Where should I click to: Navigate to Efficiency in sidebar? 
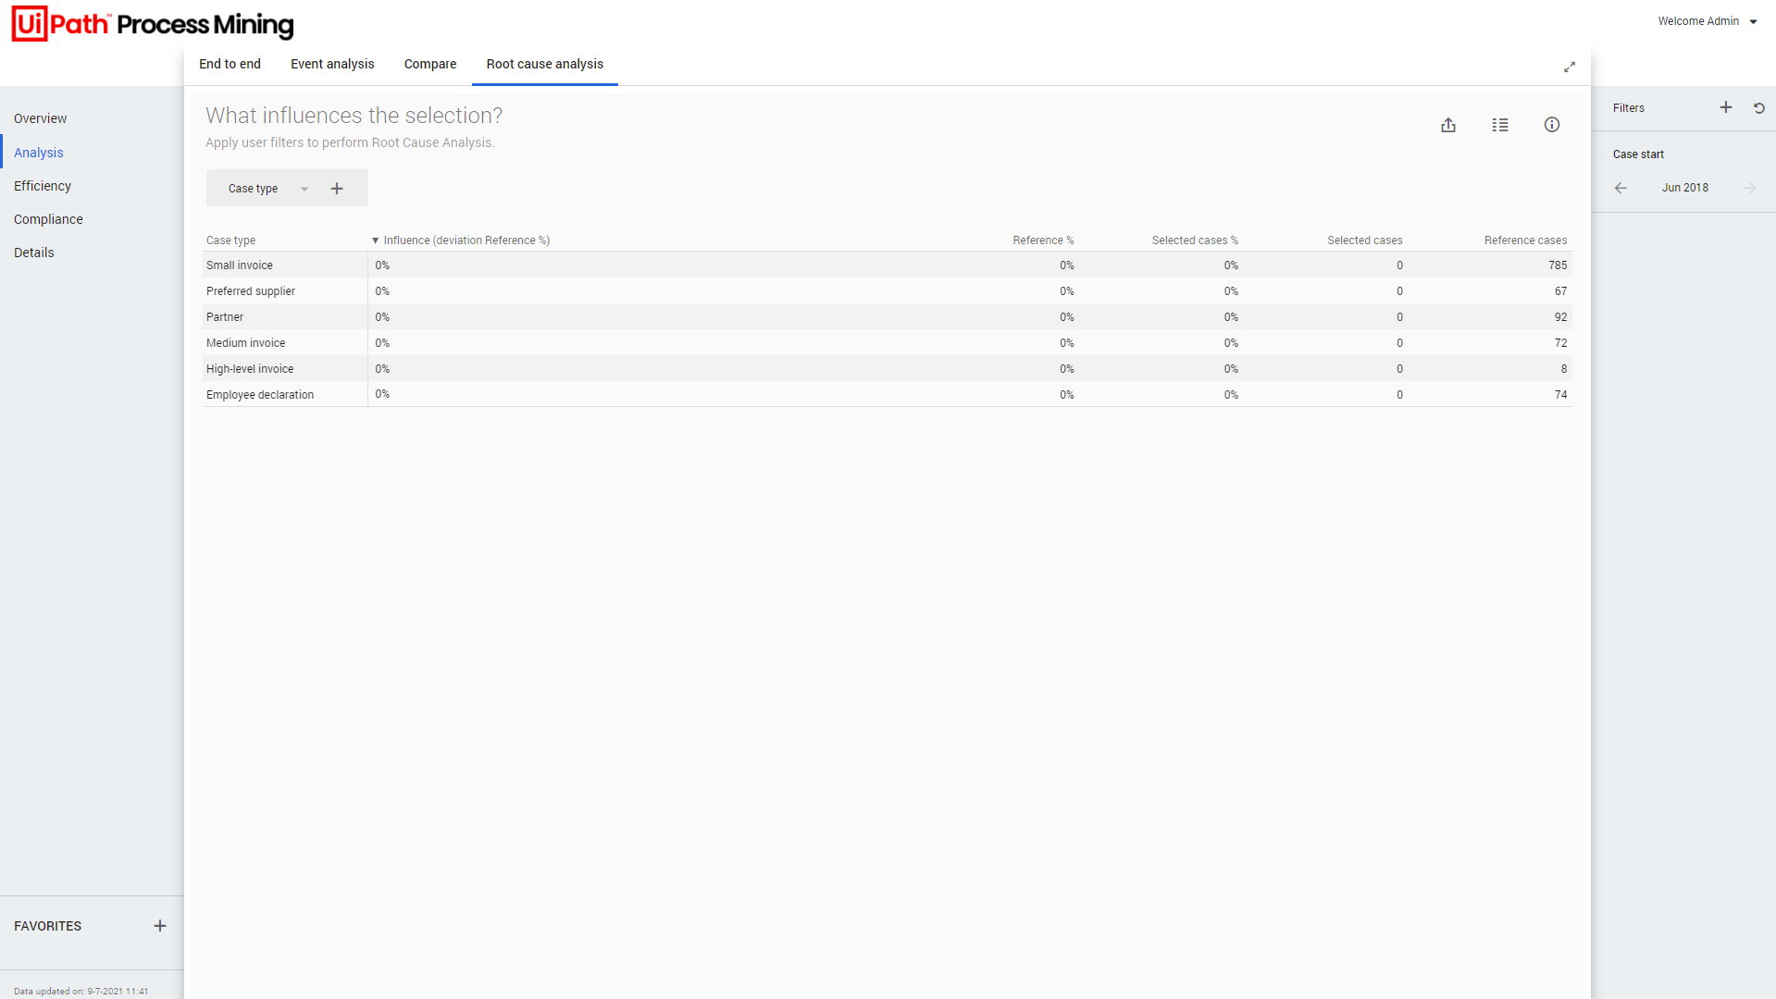click(x=43, y=186)
